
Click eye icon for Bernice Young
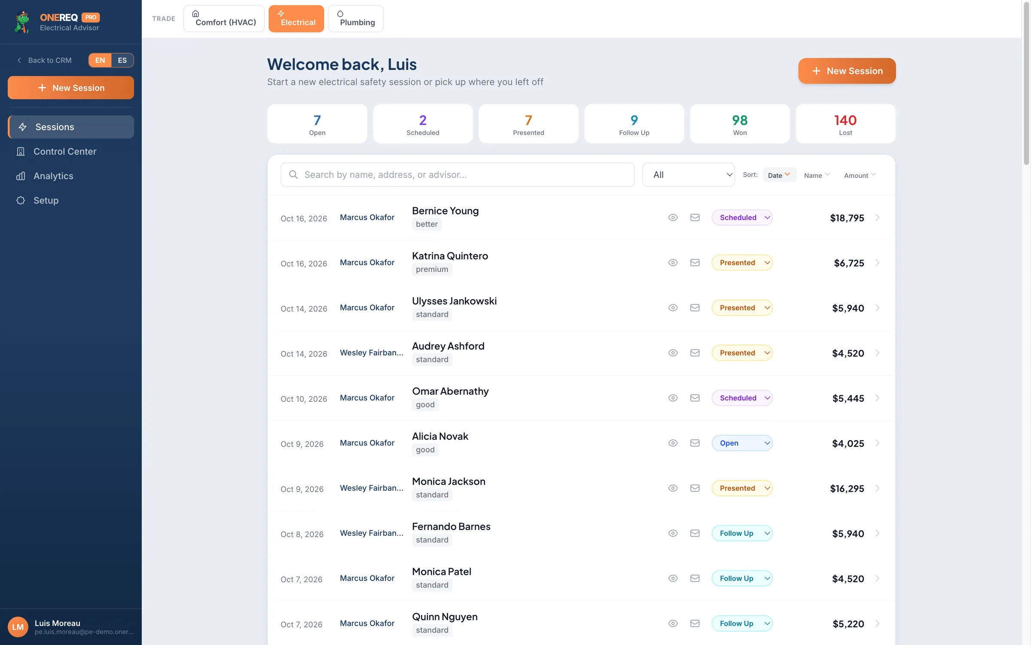(x=673, y=218)
